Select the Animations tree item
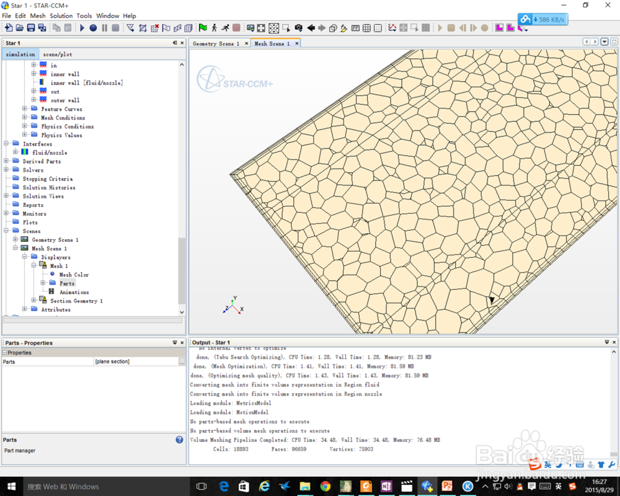The width and height of the screenshot is (620, 496). click(x=74, y=292)
